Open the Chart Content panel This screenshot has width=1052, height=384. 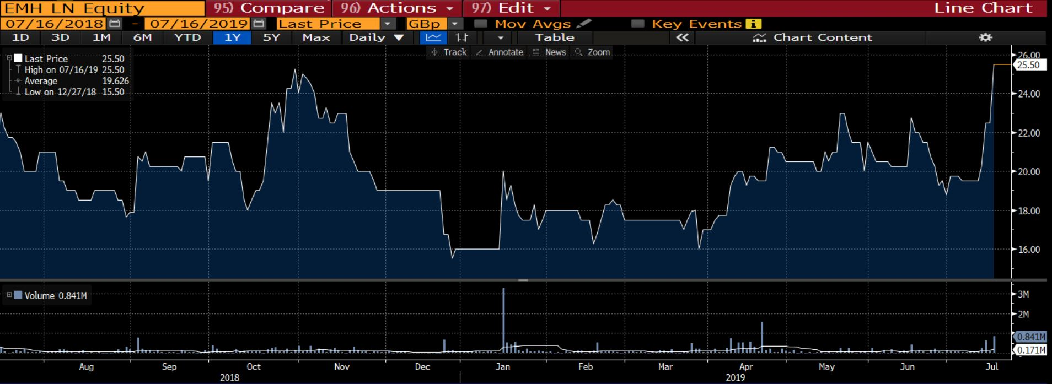tap(813, 37)
